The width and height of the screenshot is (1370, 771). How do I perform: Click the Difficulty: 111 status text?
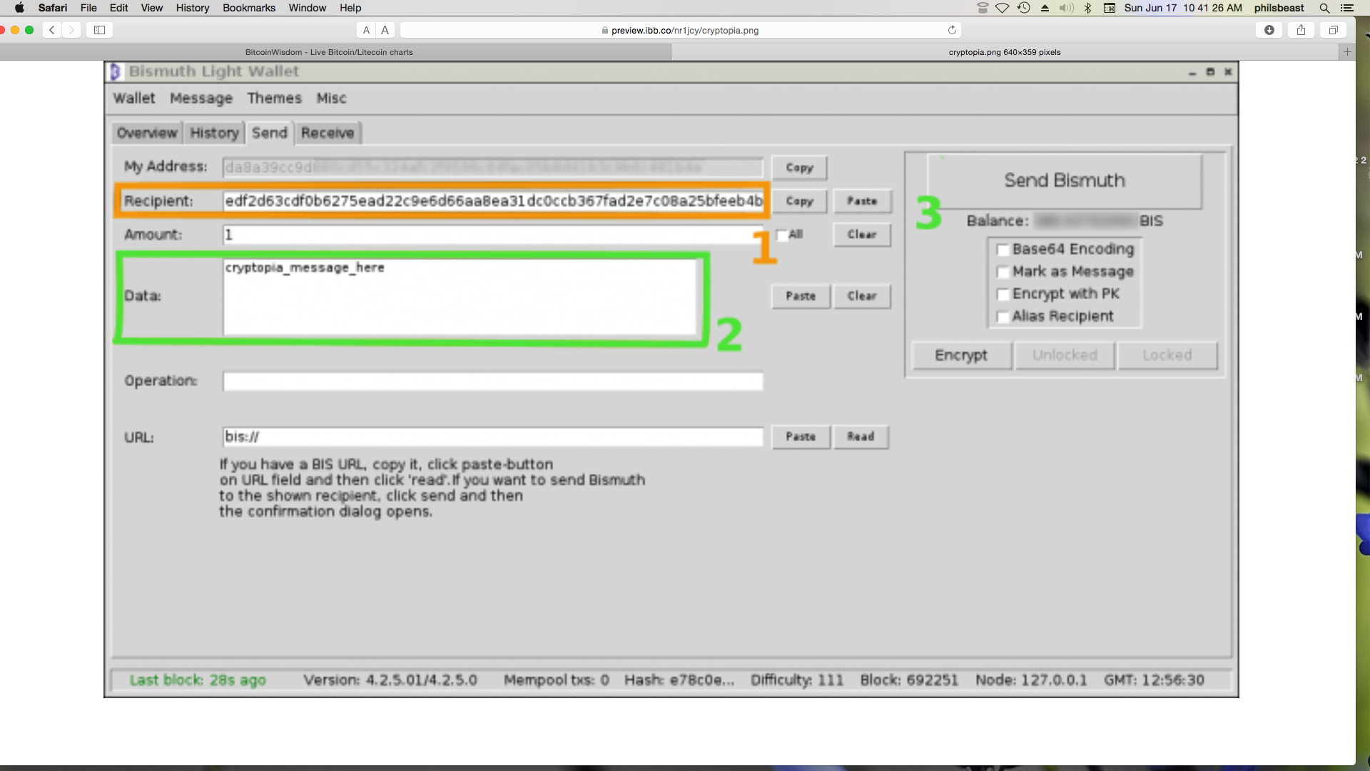(797, 680)
